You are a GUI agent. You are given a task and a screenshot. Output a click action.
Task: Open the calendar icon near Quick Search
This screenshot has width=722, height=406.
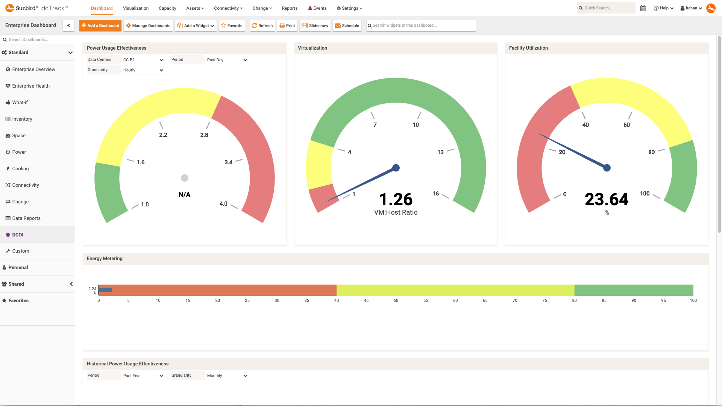click(x=643, y=8)
